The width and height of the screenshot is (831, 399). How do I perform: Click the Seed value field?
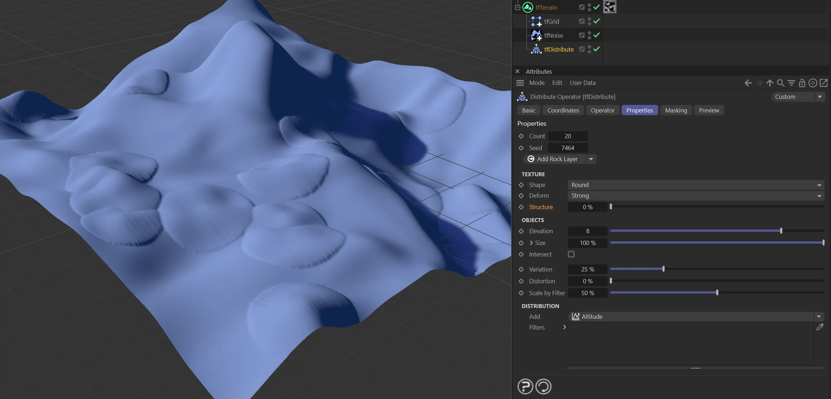coord(568,148)
